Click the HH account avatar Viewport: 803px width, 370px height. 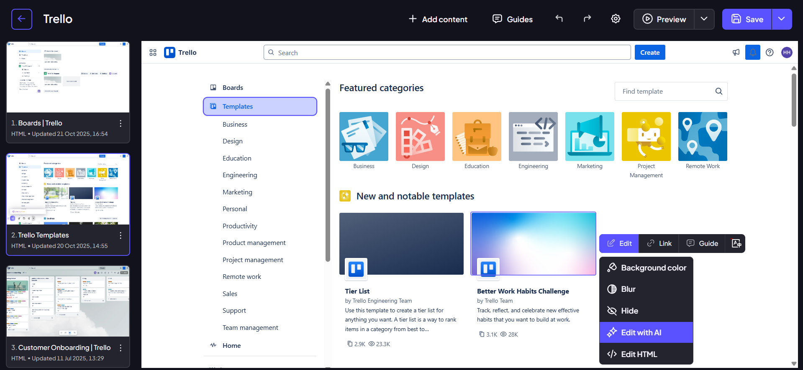click(787, 52)
